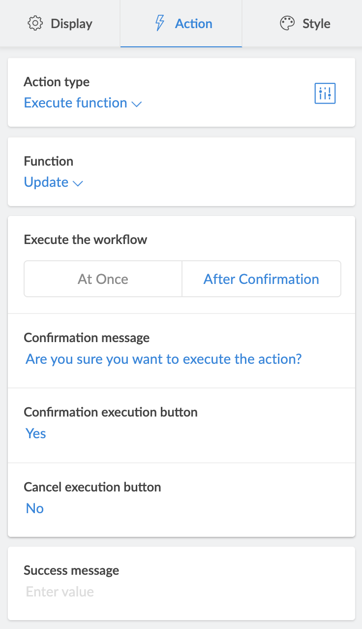The image size is (362, 629).
Task: Switch to the Style tab
Action: [305, 24]
